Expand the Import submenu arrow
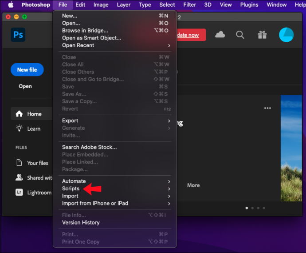The height and width of the screenshot is (253, 306). pos(169,196)
